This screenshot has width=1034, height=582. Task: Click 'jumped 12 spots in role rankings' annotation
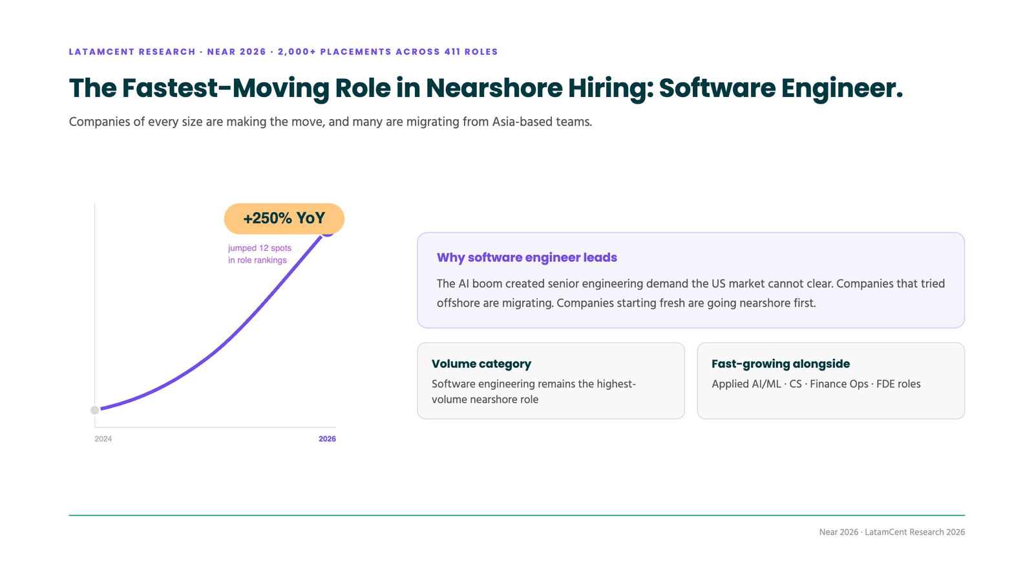coord(260,254)
